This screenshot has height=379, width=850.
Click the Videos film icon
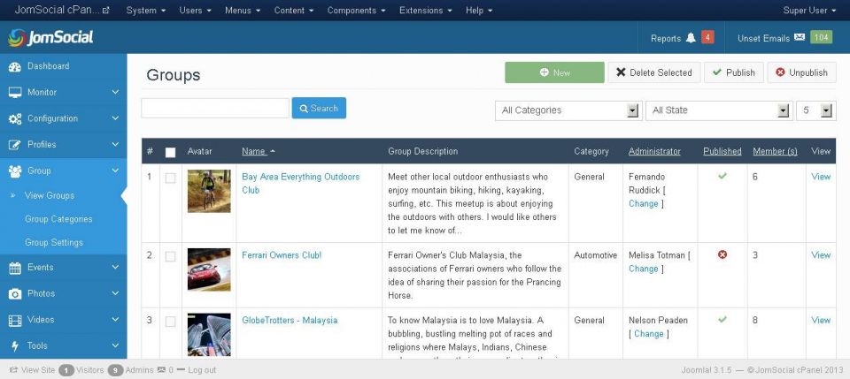[15, 320]
